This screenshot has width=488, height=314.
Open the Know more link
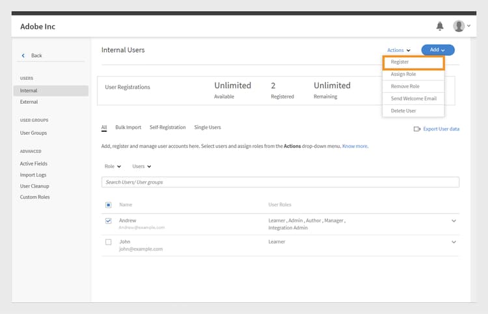click(355, 146)
